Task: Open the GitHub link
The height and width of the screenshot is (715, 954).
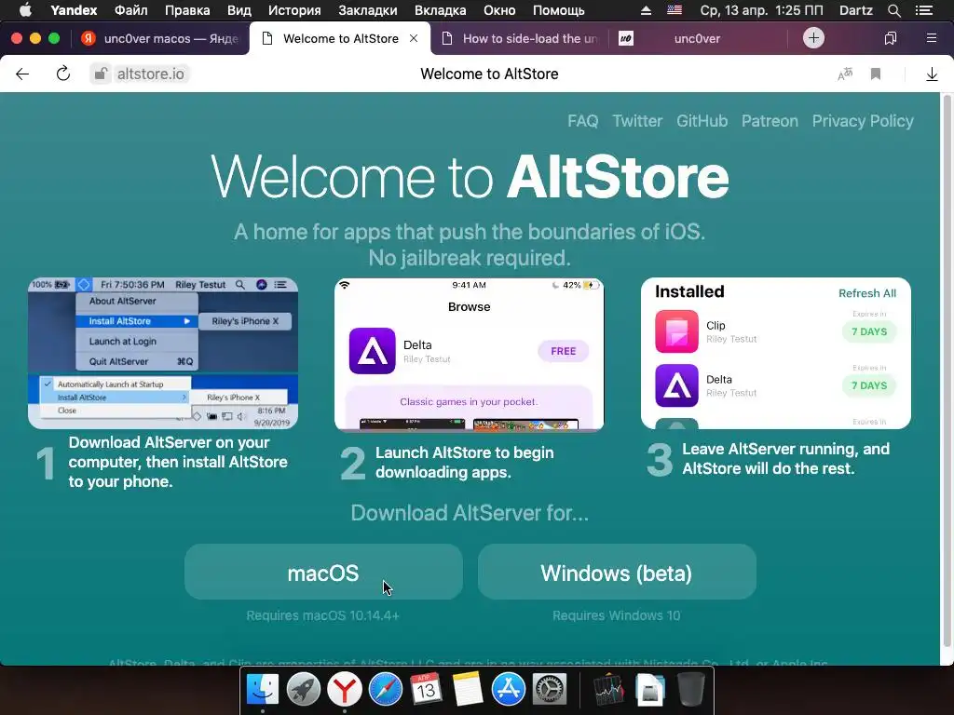Action: [702, 121]
